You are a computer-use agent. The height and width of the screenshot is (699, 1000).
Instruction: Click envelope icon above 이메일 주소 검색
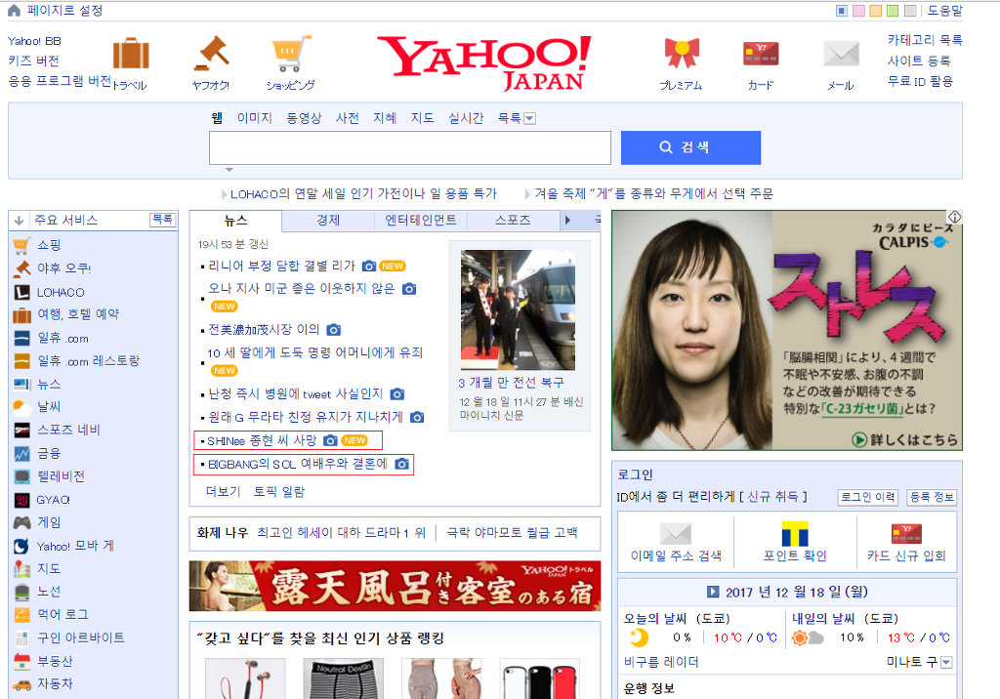(676, 534)
